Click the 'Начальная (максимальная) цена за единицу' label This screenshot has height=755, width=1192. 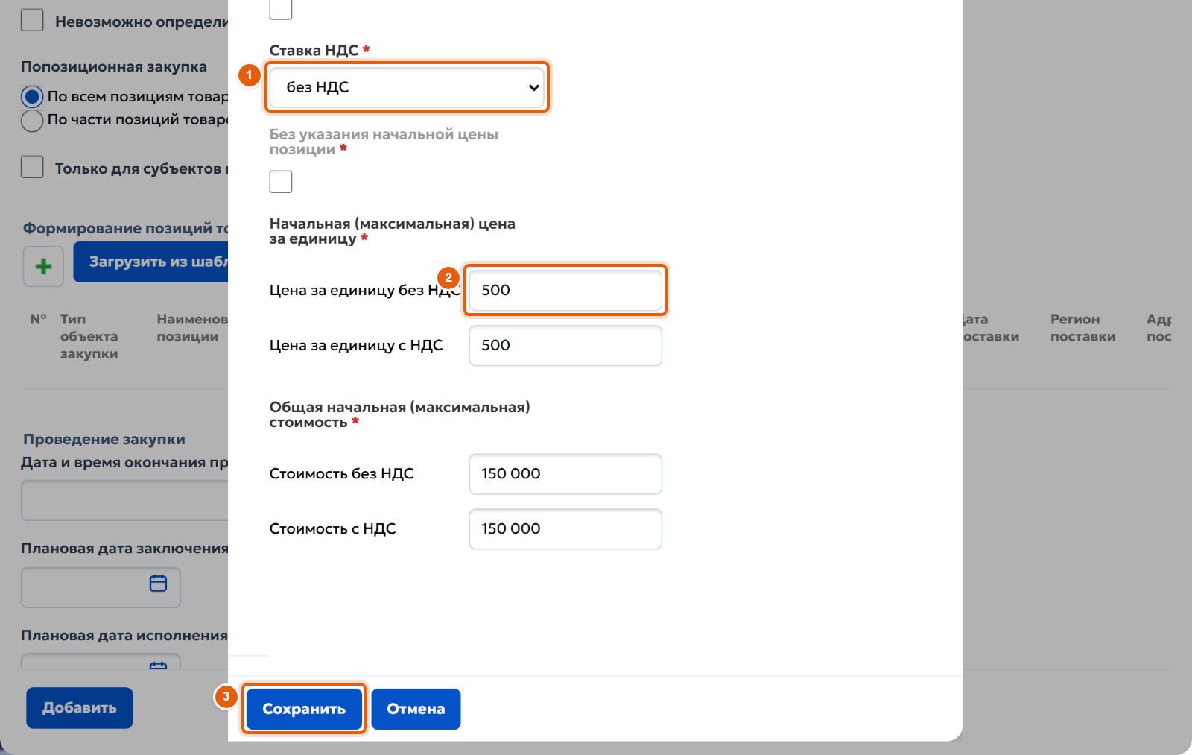coord(393,231)
